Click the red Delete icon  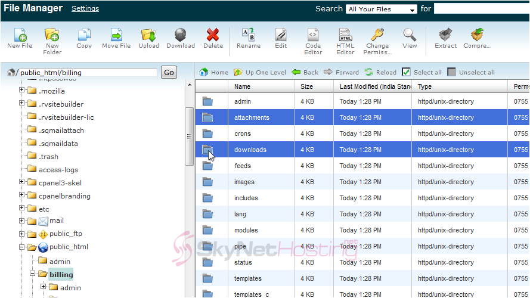click(x=213, y=35)
